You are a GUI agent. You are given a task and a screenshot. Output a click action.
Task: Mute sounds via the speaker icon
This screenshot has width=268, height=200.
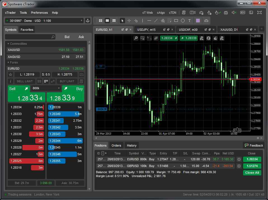234,12
